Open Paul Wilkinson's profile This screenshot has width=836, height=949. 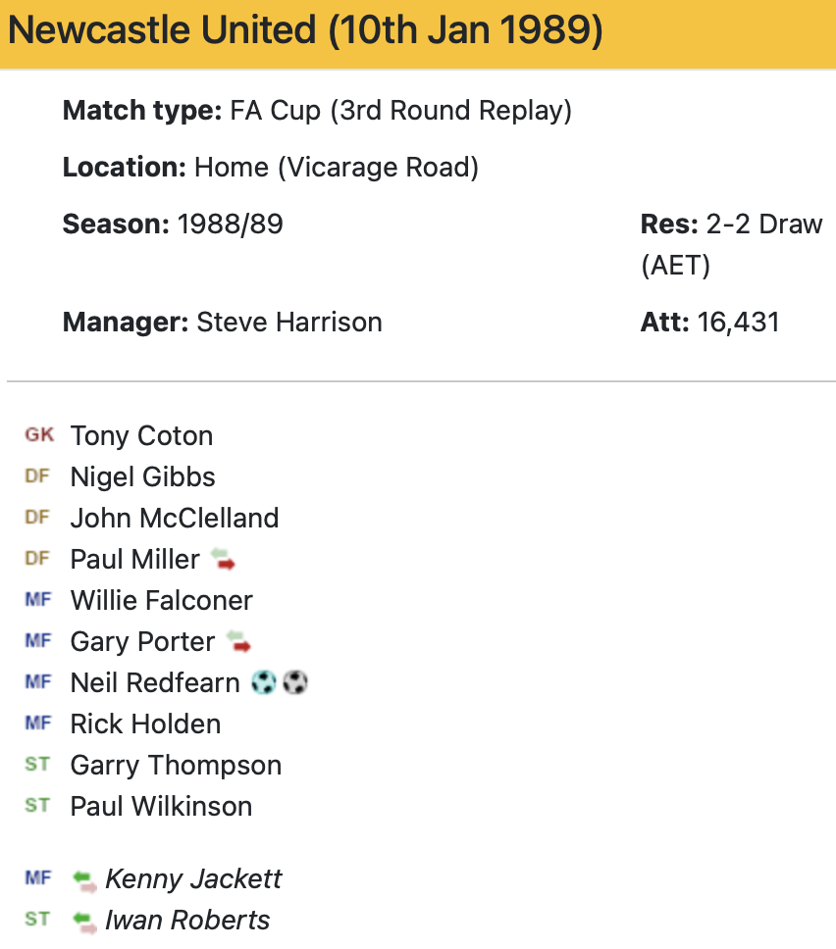(x=161, y=807)
